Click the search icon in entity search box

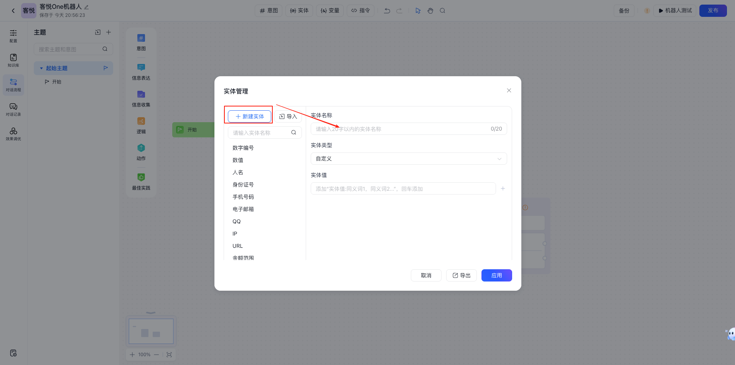click(x=293, y=133)
